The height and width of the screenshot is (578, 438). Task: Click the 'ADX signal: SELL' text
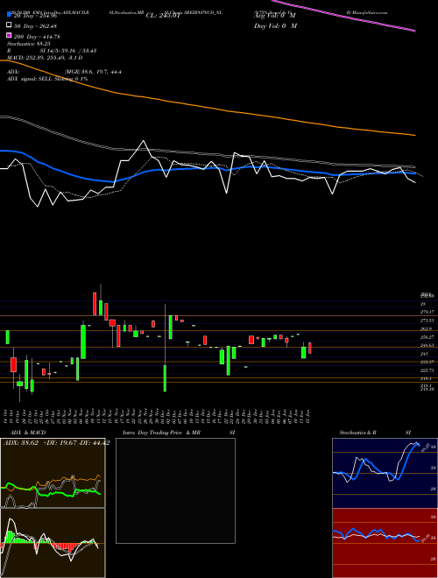(x=30, y=79)
